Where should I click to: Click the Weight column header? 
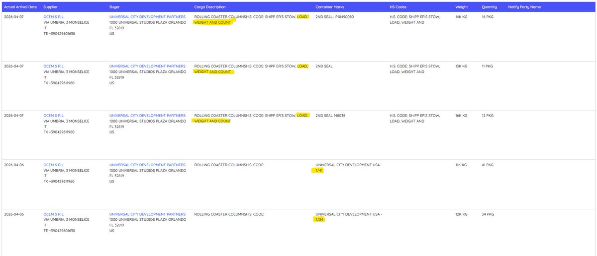point(461,7)
